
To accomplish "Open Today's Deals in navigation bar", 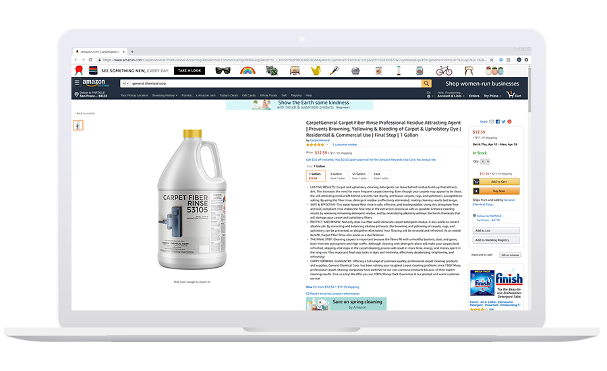I will (x=229, y=95).
